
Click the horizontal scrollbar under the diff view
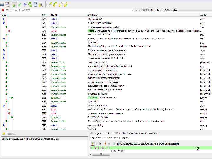click(x=101, y=154)
